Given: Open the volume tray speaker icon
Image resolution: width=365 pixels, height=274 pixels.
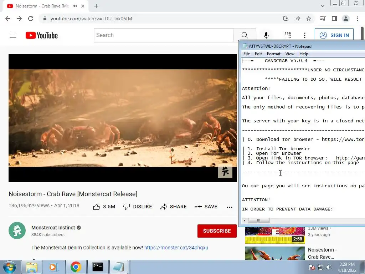Looking at the screenshot, I should point(329,267).
